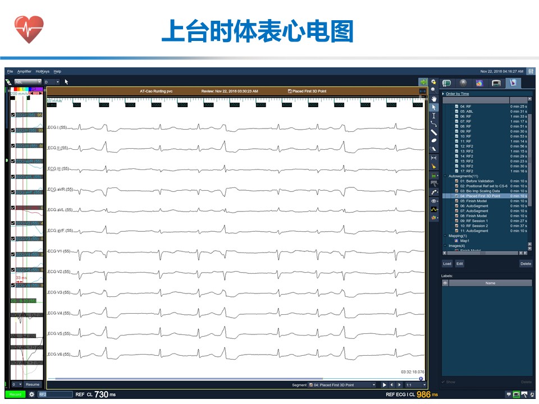Open the D electrode dropdown
Screen dimensions: 539x404
point(52,82)
